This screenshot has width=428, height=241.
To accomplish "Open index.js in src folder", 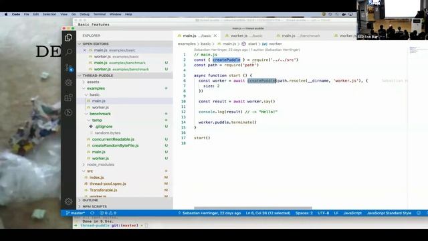I will (x=96, y=177).
